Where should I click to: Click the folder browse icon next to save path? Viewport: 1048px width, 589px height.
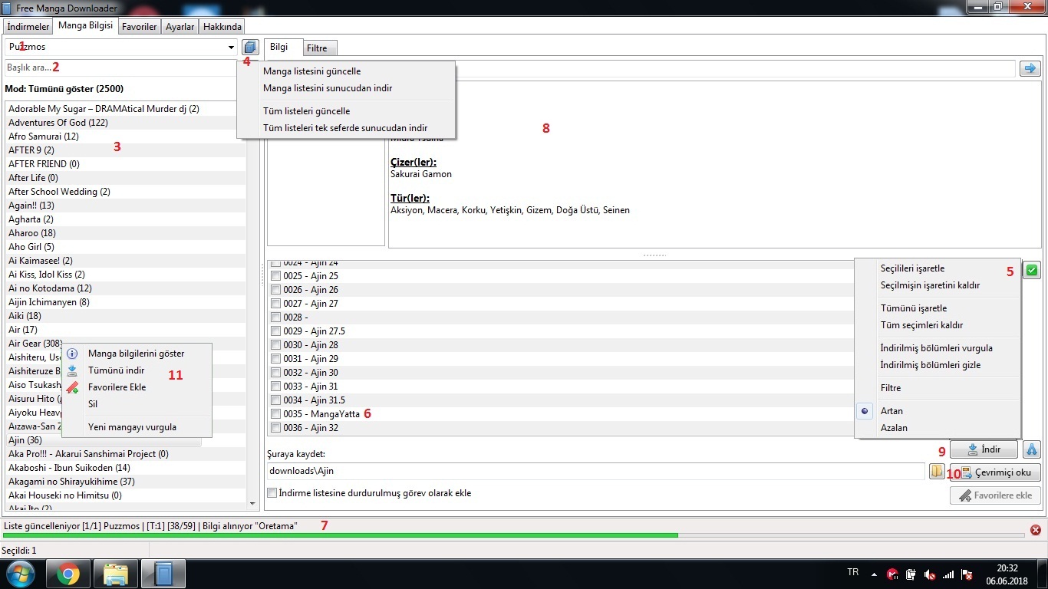pos(937,472)
